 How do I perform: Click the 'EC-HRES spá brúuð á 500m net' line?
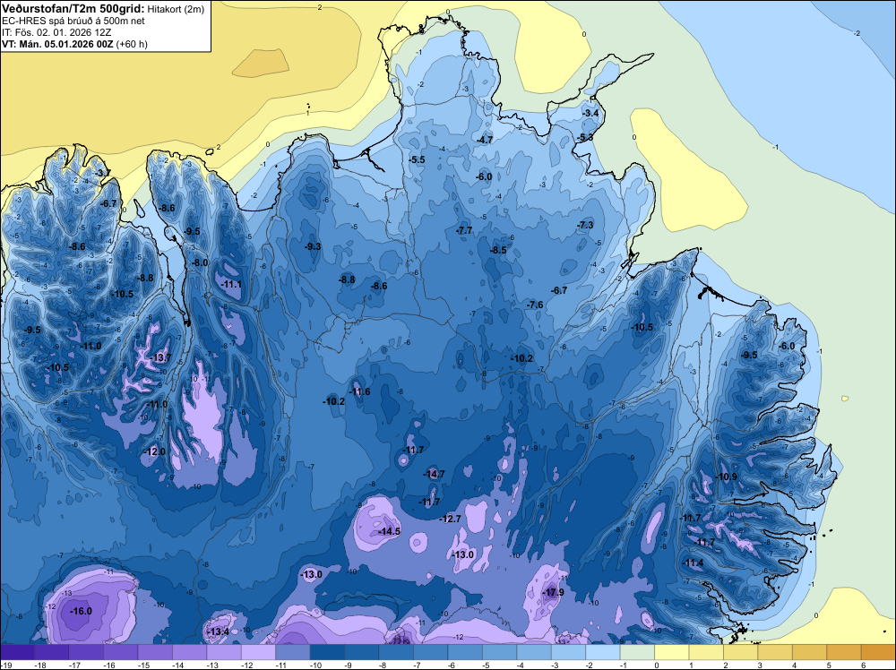(73, 21)
